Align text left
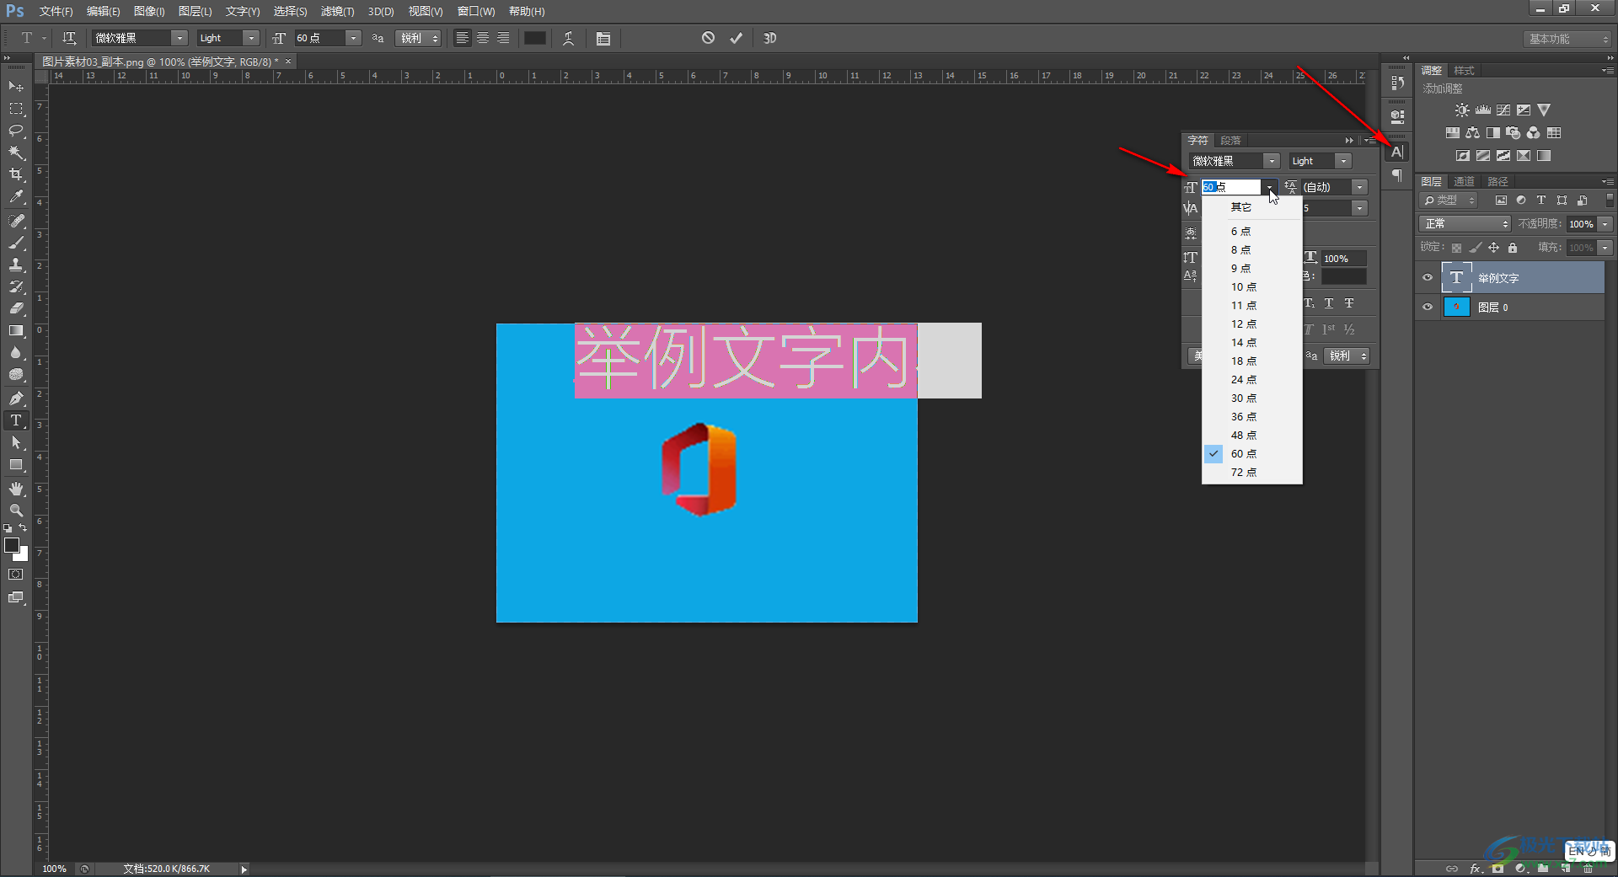Image resolution: width=1618 pixels, height=877 pixels. pyautogui.click(x=462, y=38)
